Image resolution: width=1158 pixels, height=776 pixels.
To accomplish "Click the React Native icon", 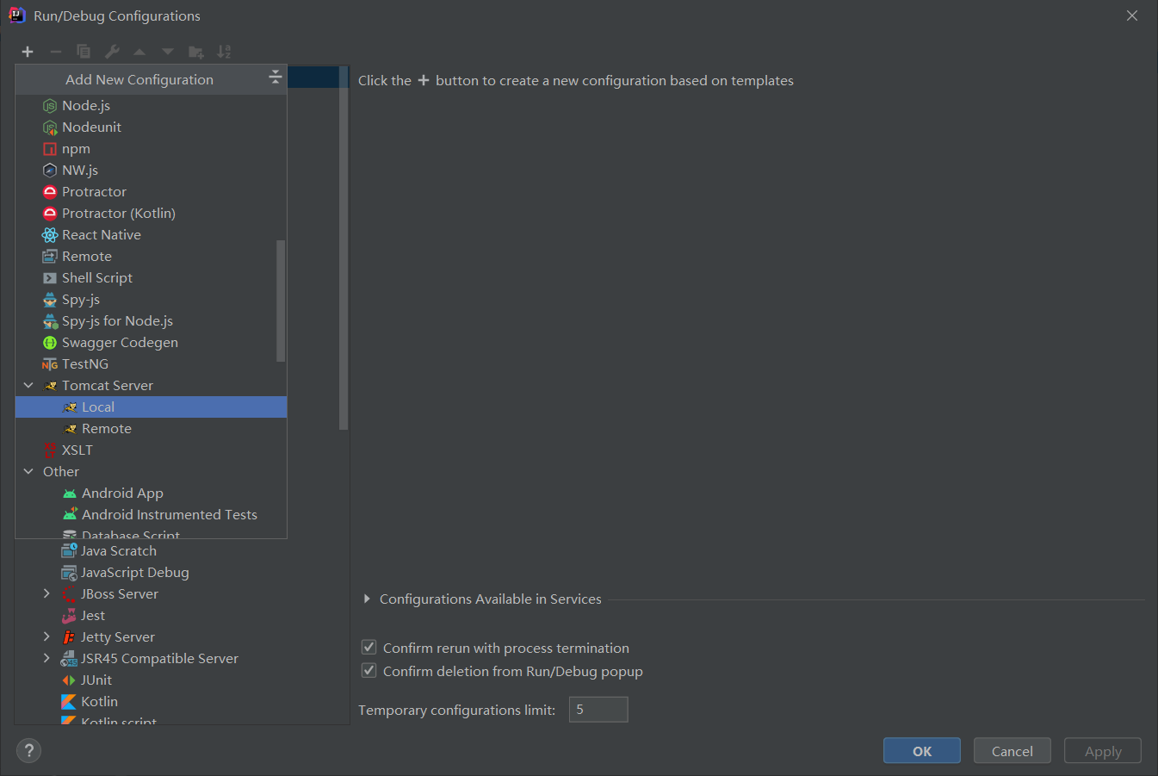I will coord(50,235).
